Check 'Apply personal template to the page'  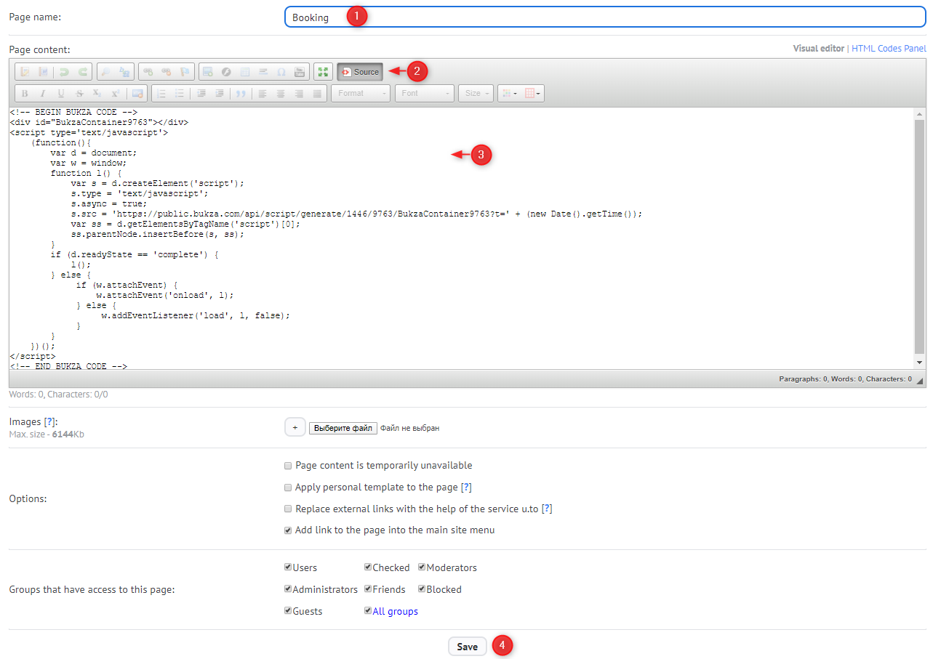[x=288, y=488]
